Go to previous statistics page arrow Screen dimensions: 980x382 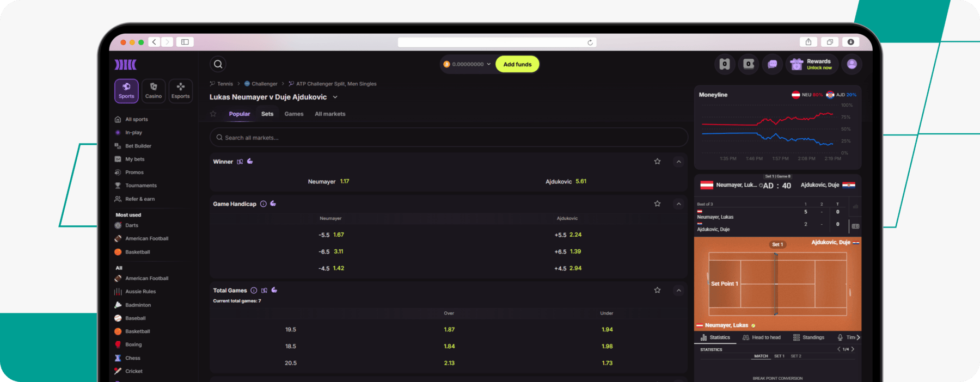pos(839,349)
